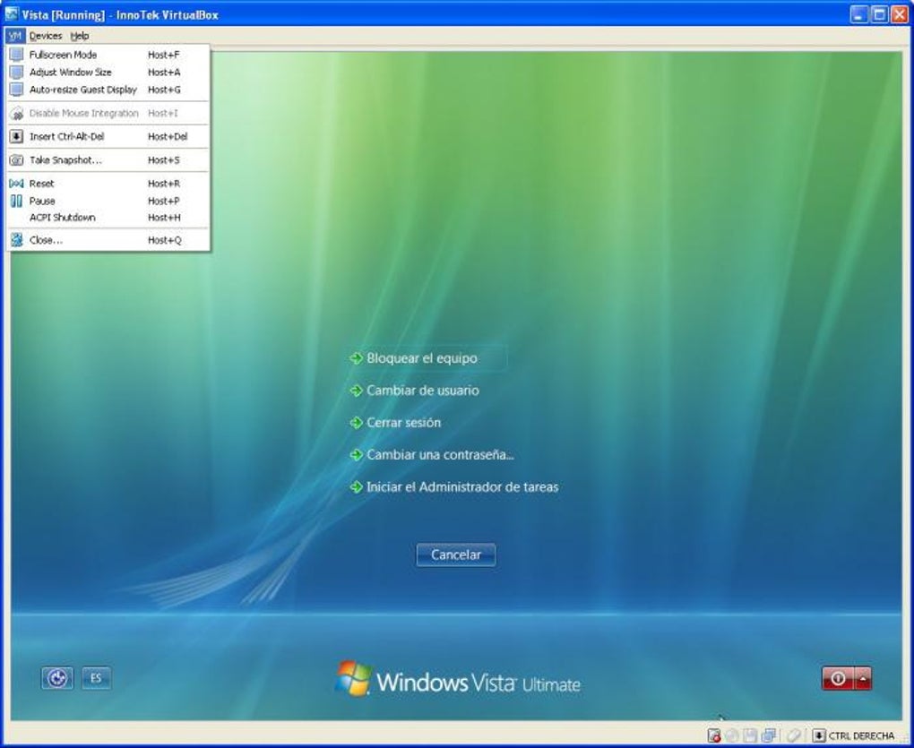
Task: Click the Fullscreen Mode menu icon
Action: click(17, 55)
